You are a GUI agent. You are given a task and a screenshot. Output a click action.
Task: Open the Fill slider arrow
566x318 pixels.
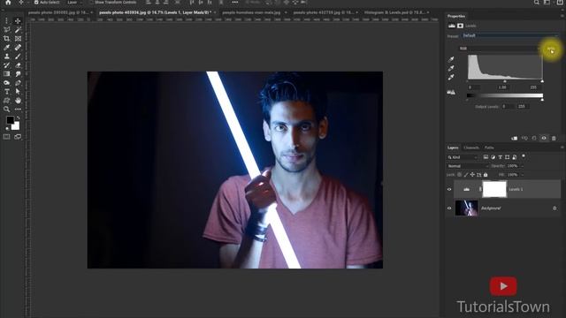(522, 175)
